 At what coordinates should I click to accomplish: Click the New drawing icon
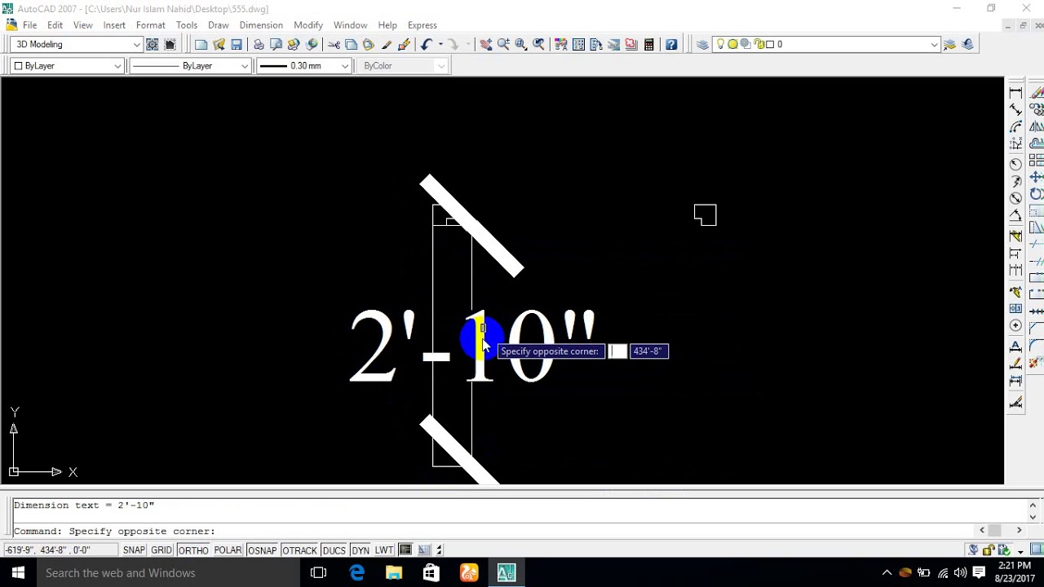click(x=201, y=45)
